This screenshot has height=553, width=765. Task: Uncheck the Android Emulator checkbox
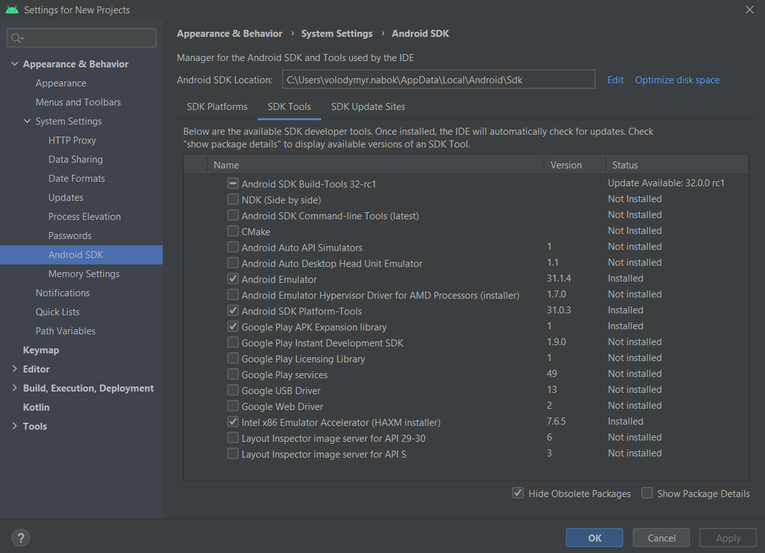coord(233,279)
